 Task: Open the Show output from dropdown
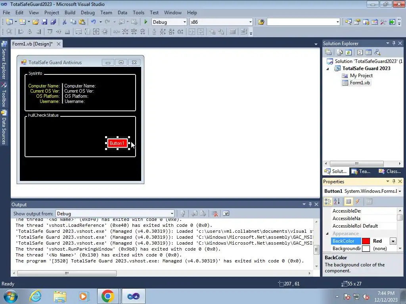pyautogui.click(x=172, y=213)
